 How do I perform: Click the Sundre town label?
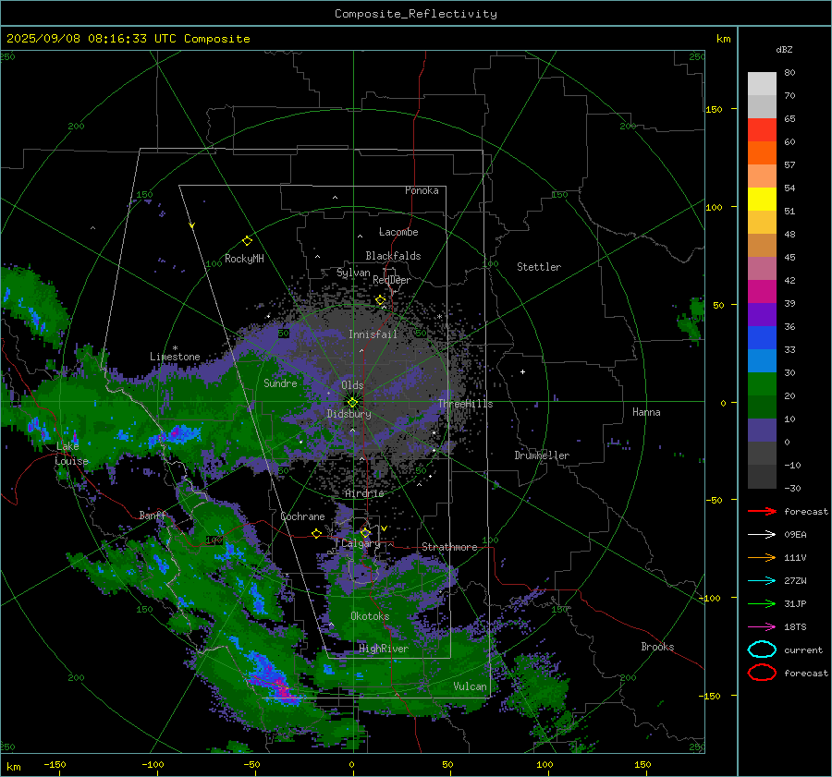click(280, 382)
